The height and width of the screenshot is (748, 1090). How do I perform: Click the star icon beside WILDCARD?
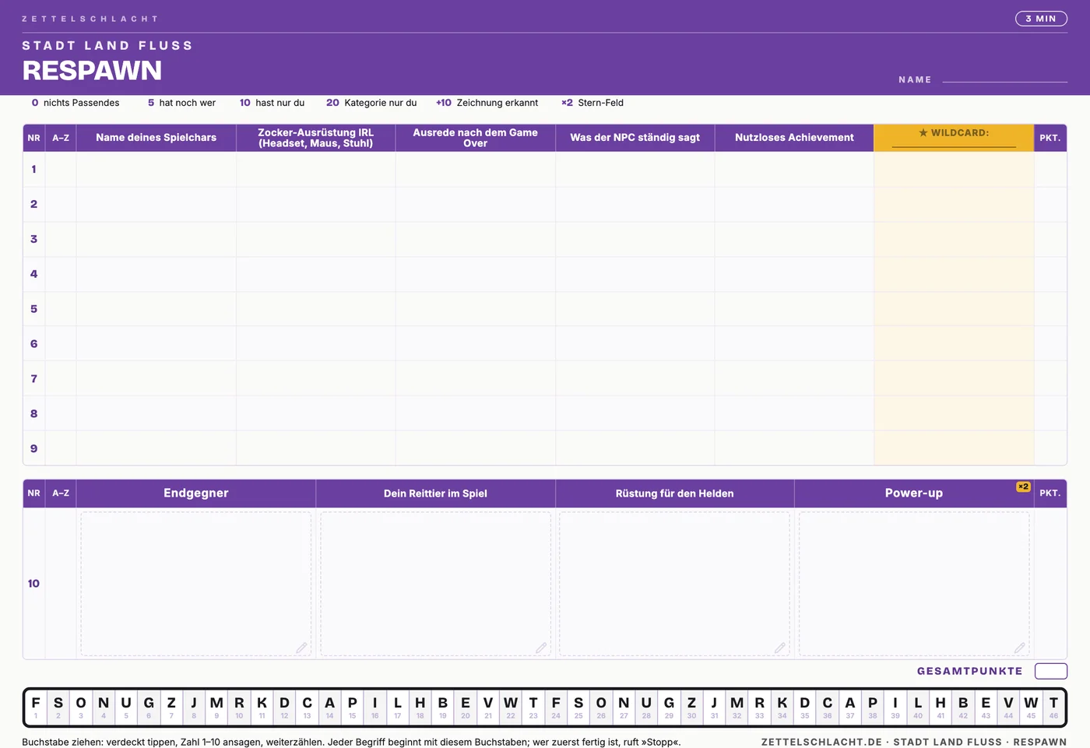tap(923, 133)
